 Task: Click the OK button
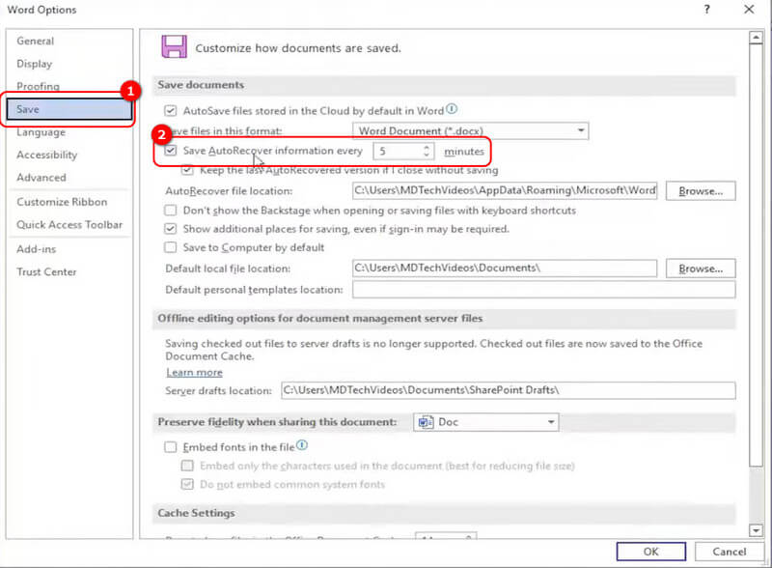tap(650, 553)
